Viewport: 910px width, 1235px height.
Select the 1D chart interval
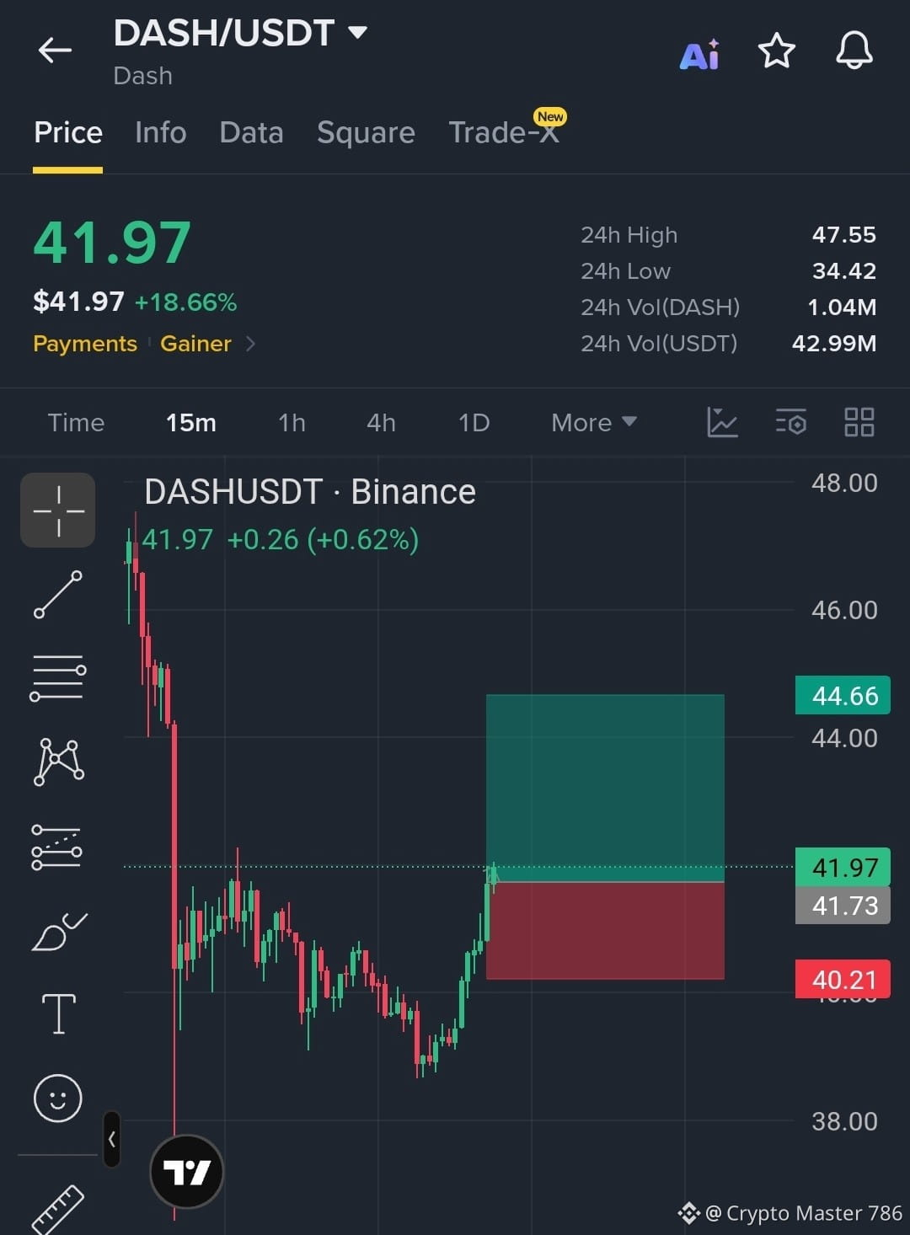click(474, 422)
